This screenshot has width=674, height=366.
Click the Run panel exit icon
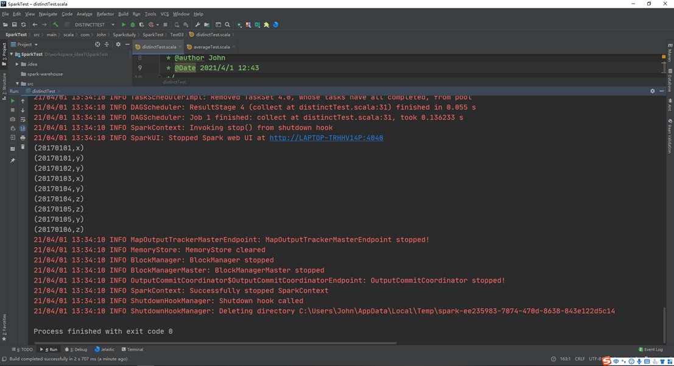[x=12, y=138]
